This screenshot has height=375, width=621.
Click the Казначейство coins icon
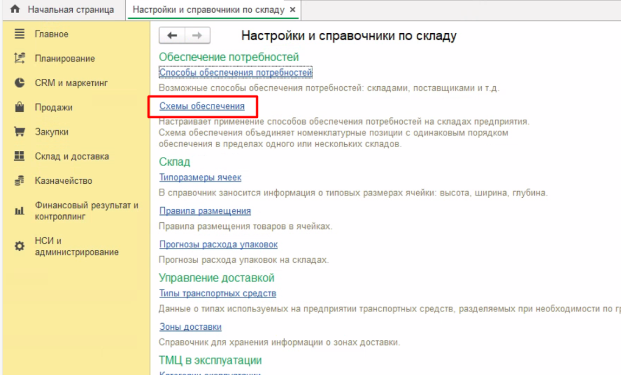[x=20, y=181]
